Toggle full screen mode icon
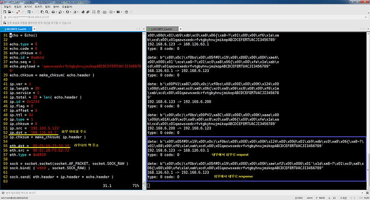 click(94, 12)
